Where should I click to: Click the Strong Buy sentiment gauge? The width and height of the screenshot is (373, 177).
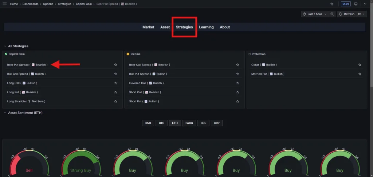[x=81, y=163]
